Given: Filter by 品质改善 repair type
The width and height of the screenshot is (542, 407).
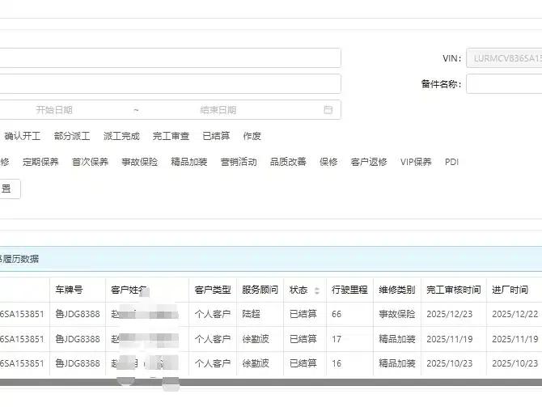Looking at the screenshot, I should pyautogui.click(x=288, y=162).
